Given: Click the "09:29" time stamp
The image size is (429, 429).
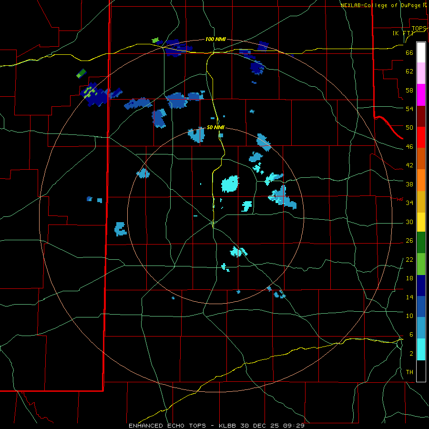Looking at the screenshot, I should (x=294, y=426).
